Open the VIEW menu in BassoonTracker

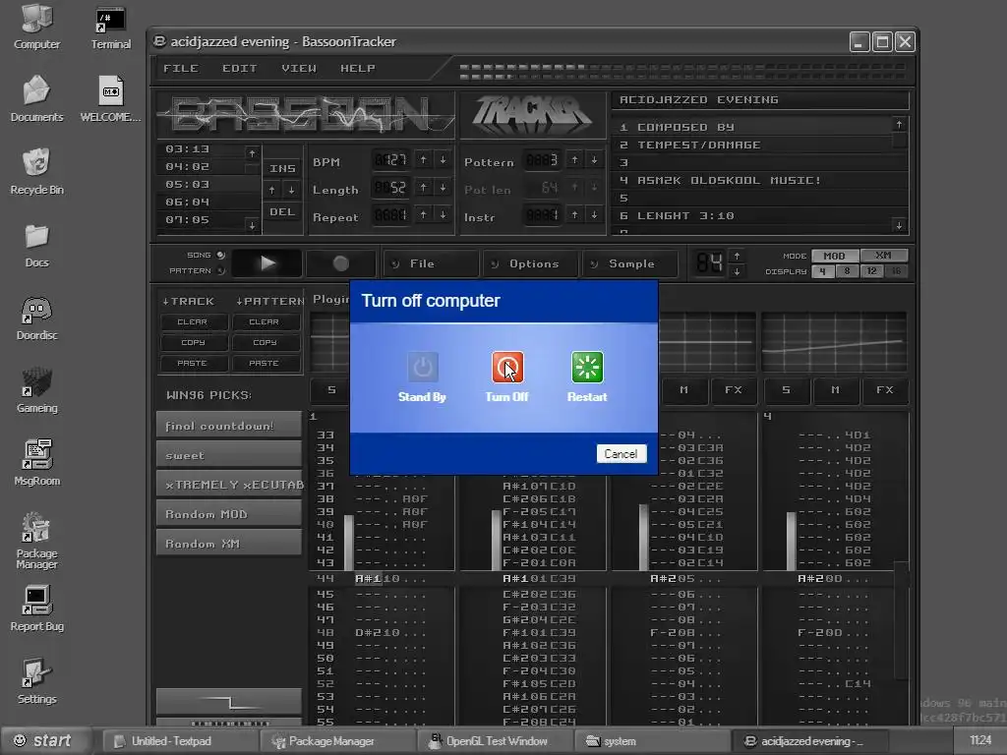[299, 68]
